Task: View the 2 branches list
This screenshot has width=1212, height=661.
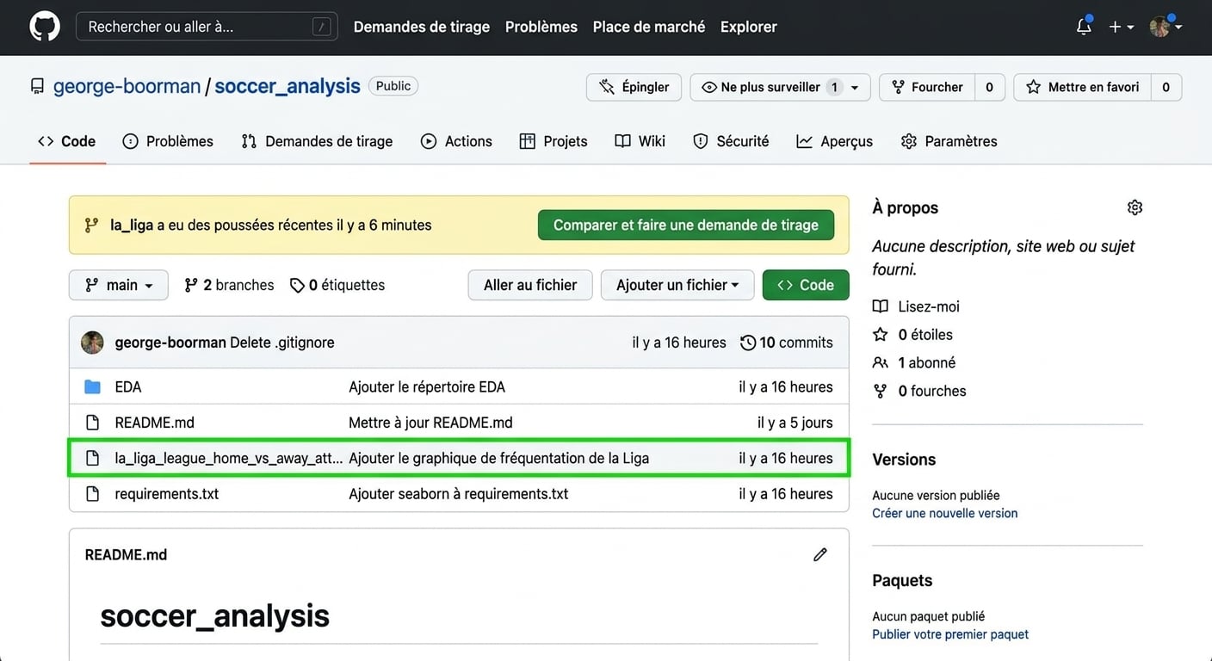Action: 230,285
